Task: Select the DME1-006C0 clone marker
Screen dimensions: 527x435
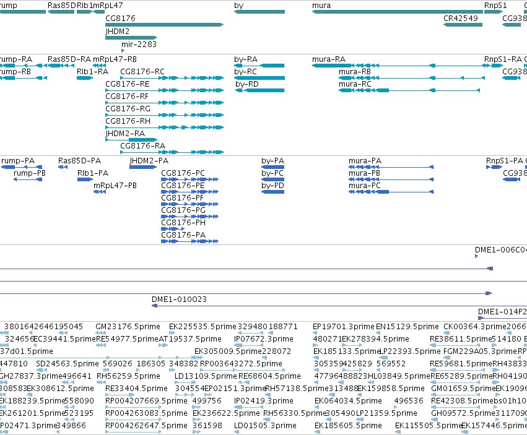Action: 477,256
